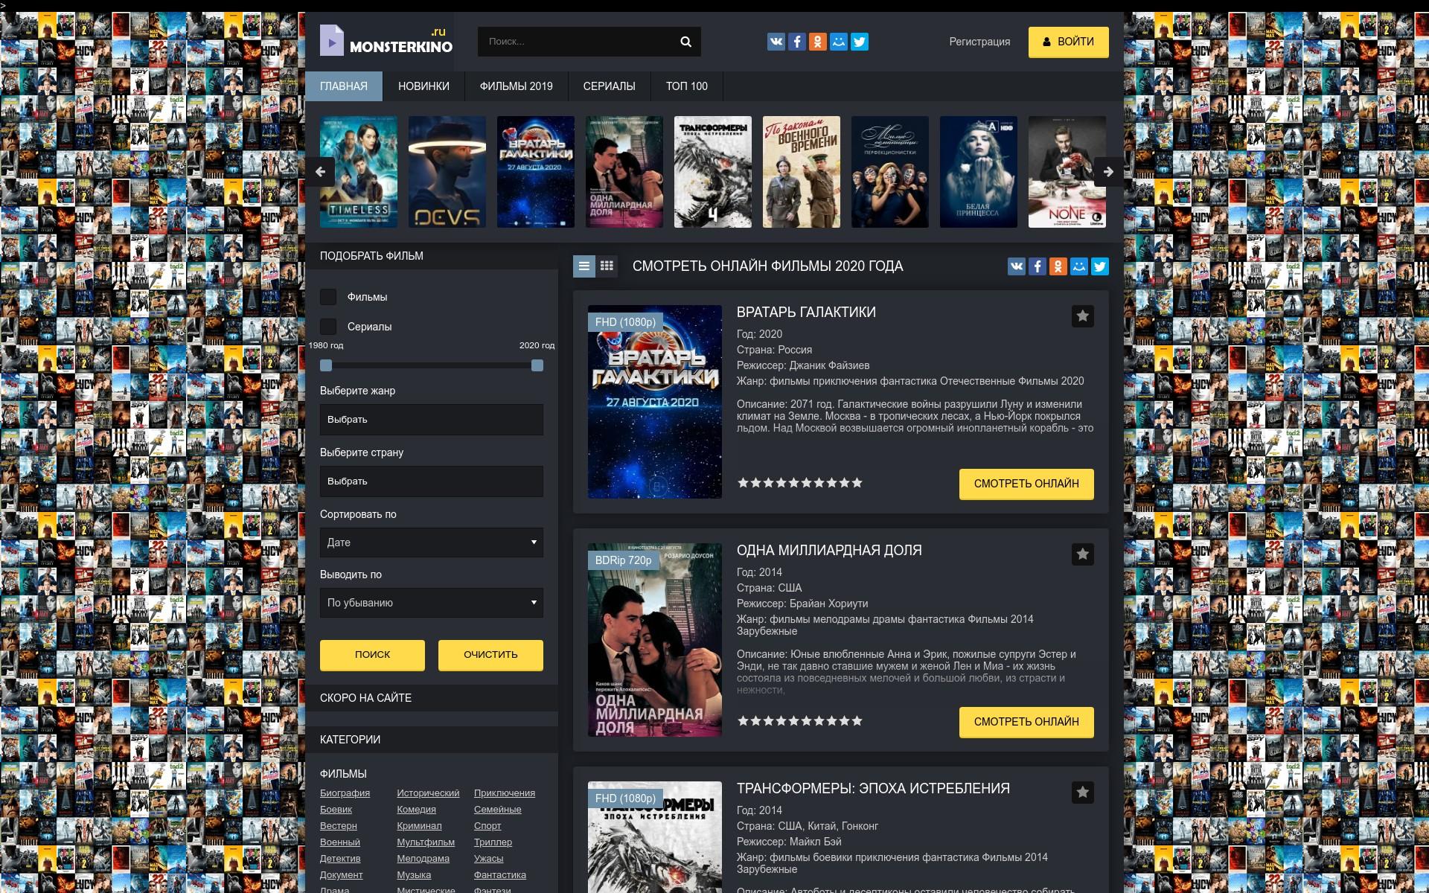This screenshot has width=1429, height=893.
Task: Open Odnoklassniki link in the header
Action: [818, 42]
